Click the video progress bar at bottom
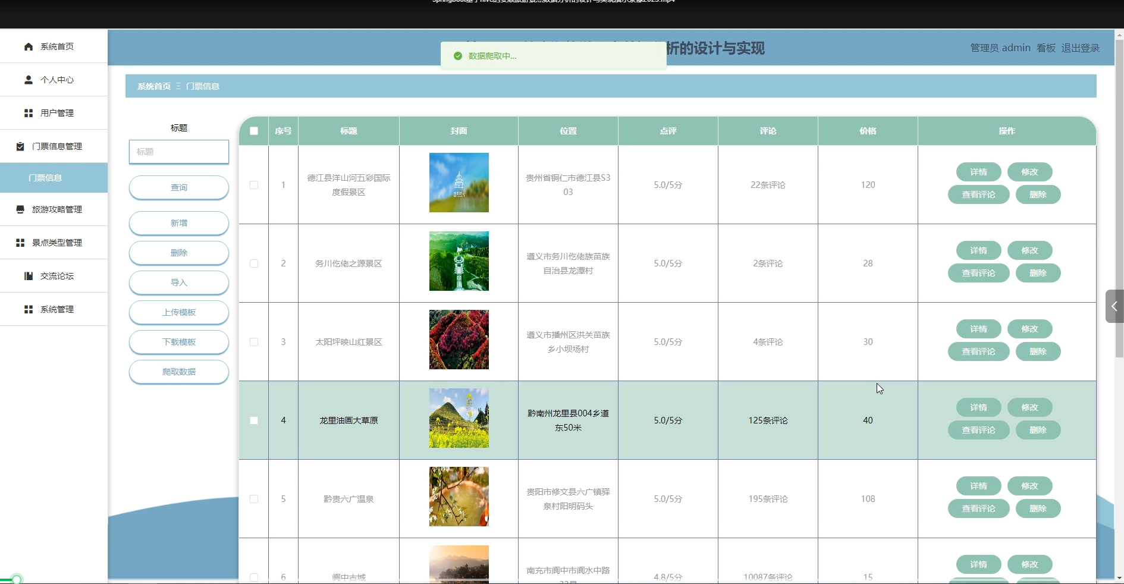 [562, 581]
